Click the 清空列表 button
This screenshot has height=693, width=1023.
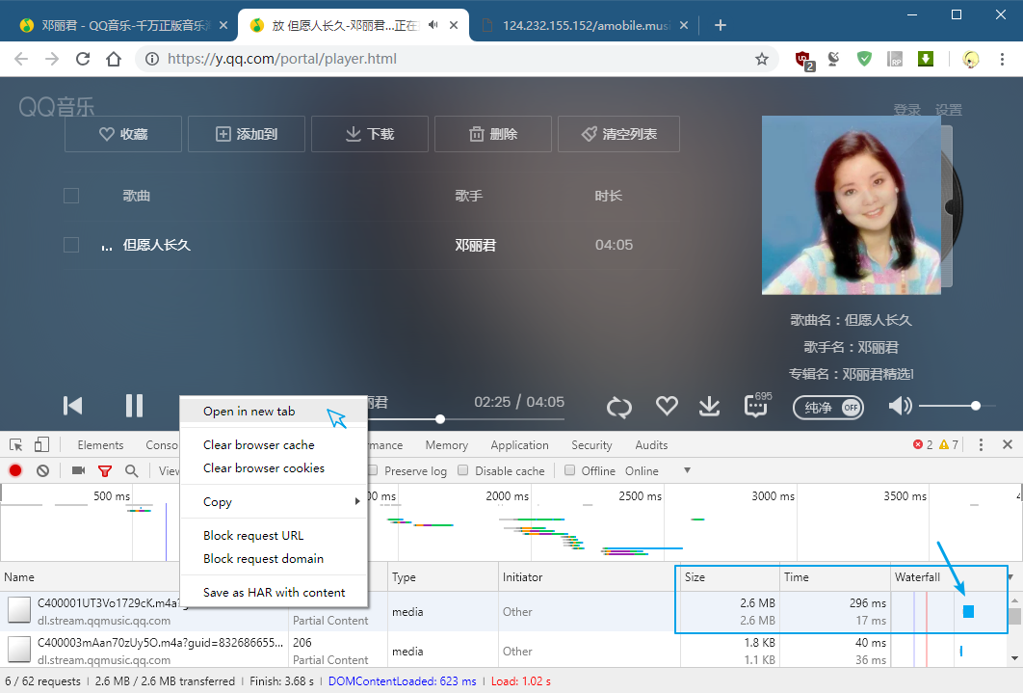618,134
